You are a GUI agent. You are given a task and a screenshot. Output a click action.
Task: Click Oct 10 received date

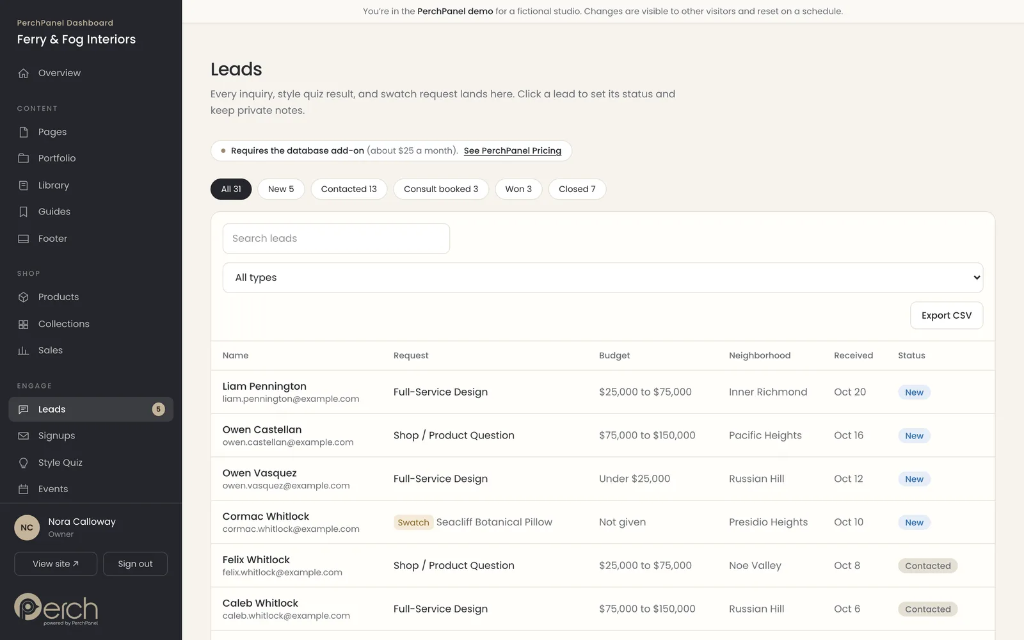pos(849,522)
